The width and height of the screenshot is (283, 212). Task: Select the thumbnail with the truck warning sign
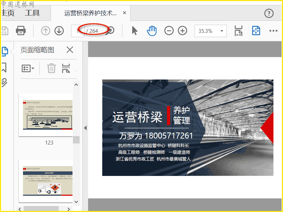tap(46, 181)
